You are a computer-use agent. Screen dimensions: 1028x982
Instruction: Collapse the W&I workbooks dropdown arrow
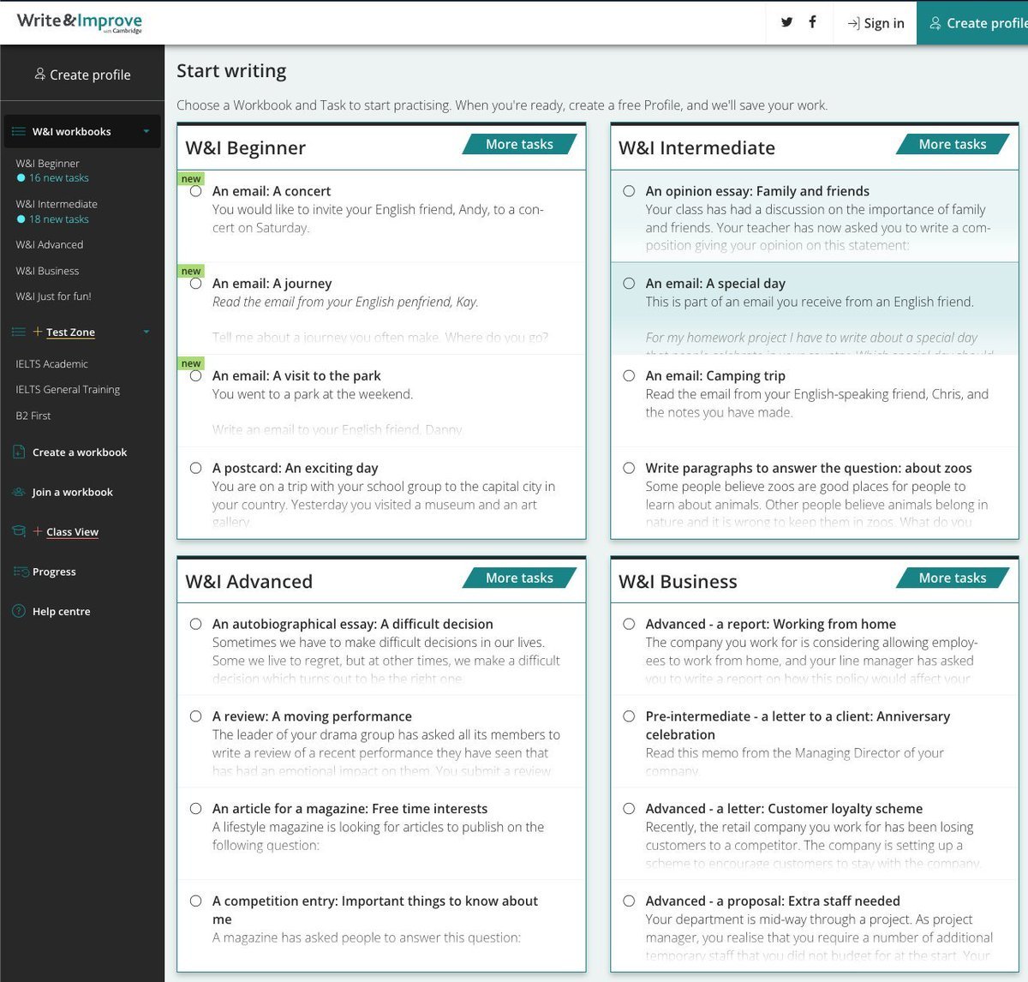click(x=146, y=131)
